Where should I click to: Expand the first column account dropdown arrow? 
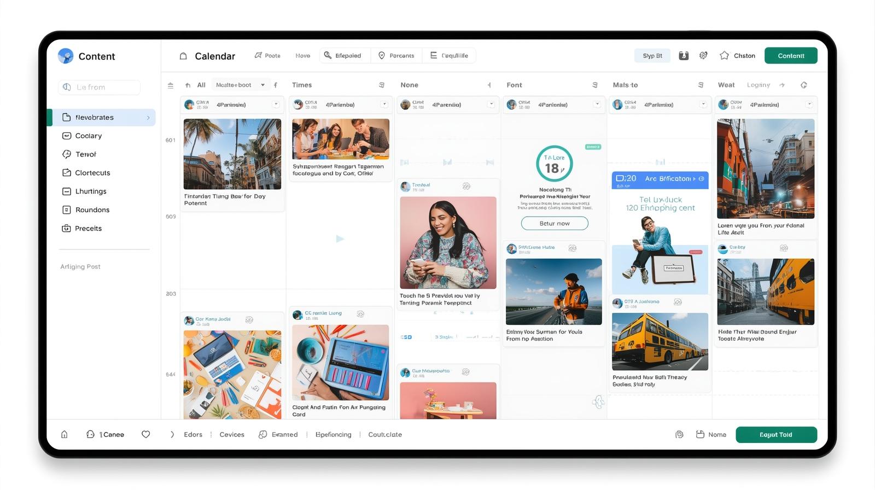pyautogui.click(x=276, y=104)
